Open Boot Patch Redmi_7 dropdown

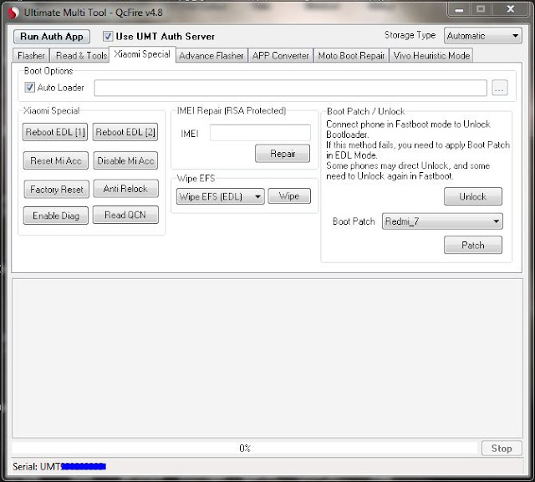point(442,221)
